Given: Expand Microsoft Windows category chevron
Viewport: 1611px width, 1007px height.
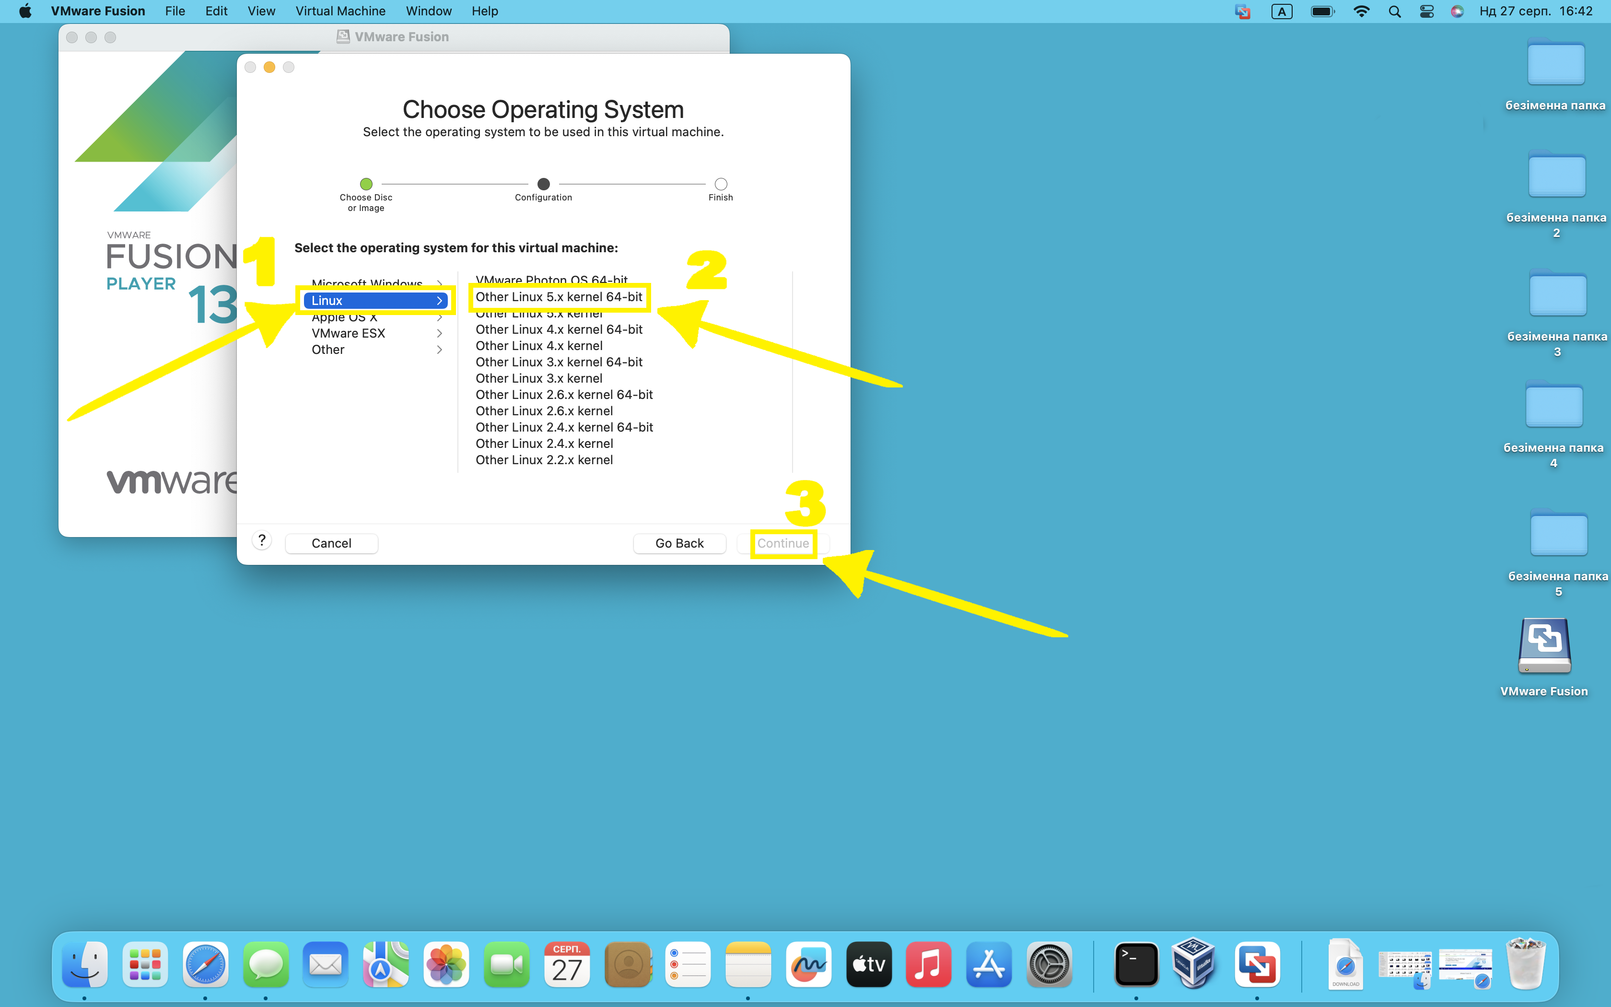Looking at the screenshot, I should [x=439, y=284].
